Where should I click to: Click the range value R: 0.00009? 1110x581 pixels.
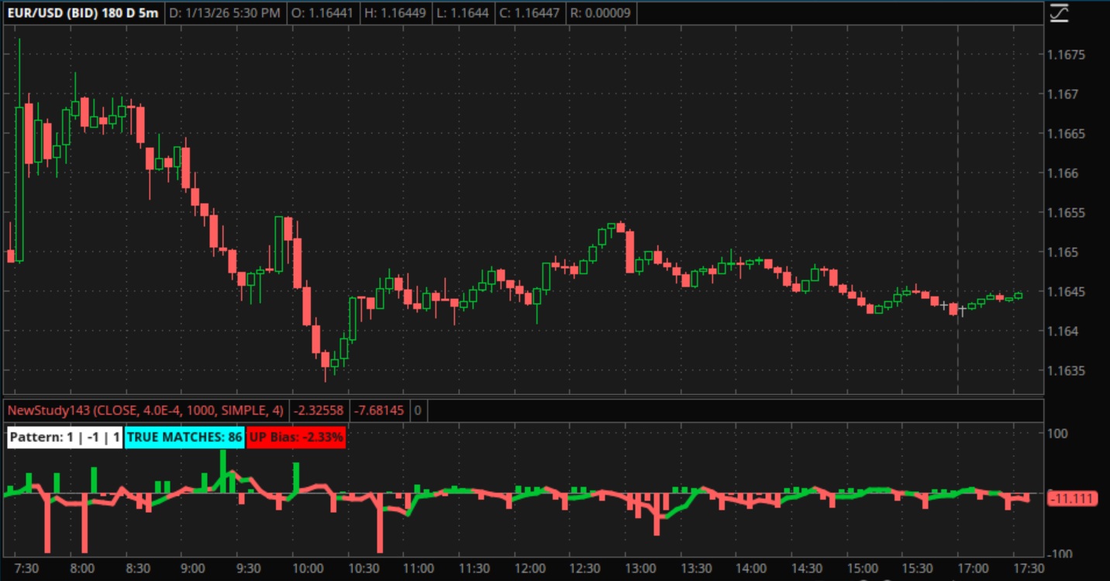click(x=600, y=13)
